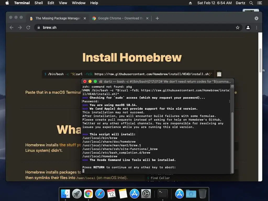Open the Terminal application menu
This screenshot has height=201, width=268.
(x=22, y=3)
